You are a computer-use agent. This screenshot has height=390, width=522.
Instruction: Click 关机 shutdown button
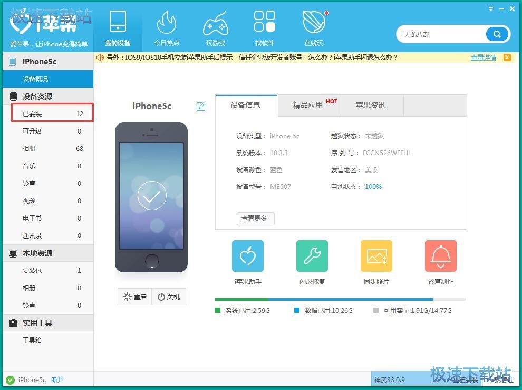(x=169, y=297)
